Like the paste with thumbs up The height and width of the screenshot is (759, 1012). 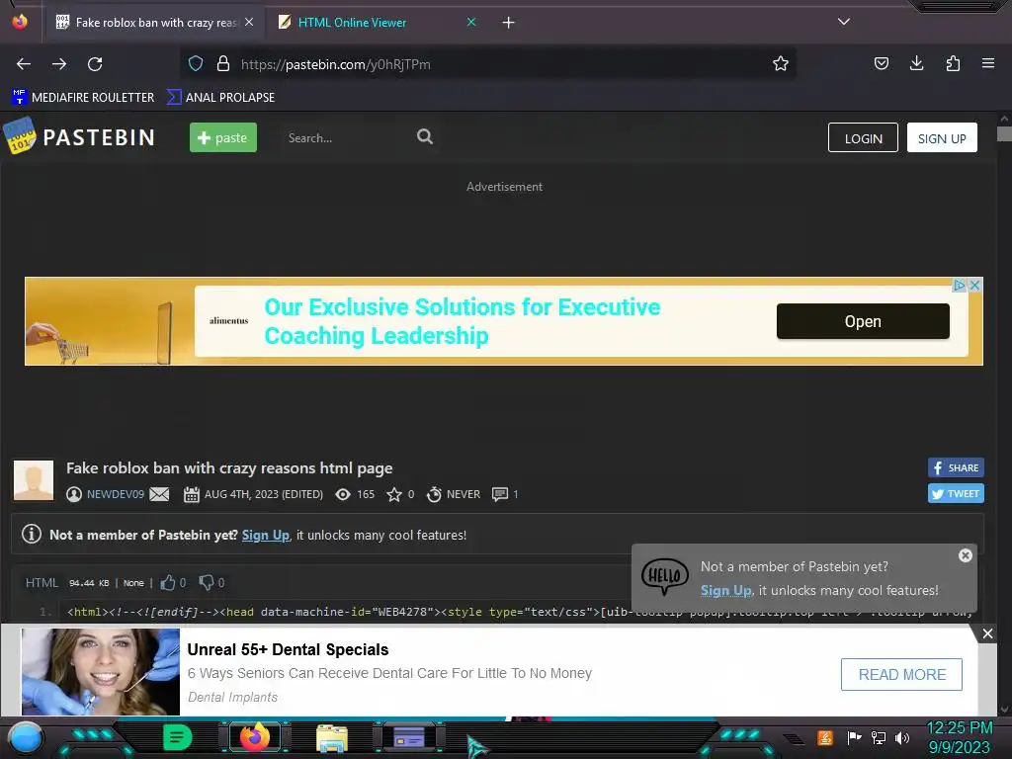(x=168, y=582)
